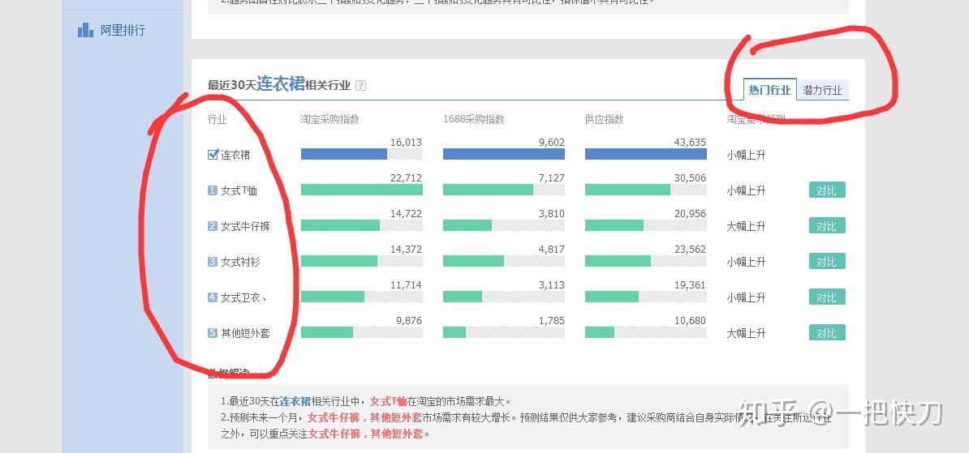Viewport: 969px width, 453px height.
Task: Open the 阿里排行 sidebar bar-chart icon
Action: tap(85, 30)
